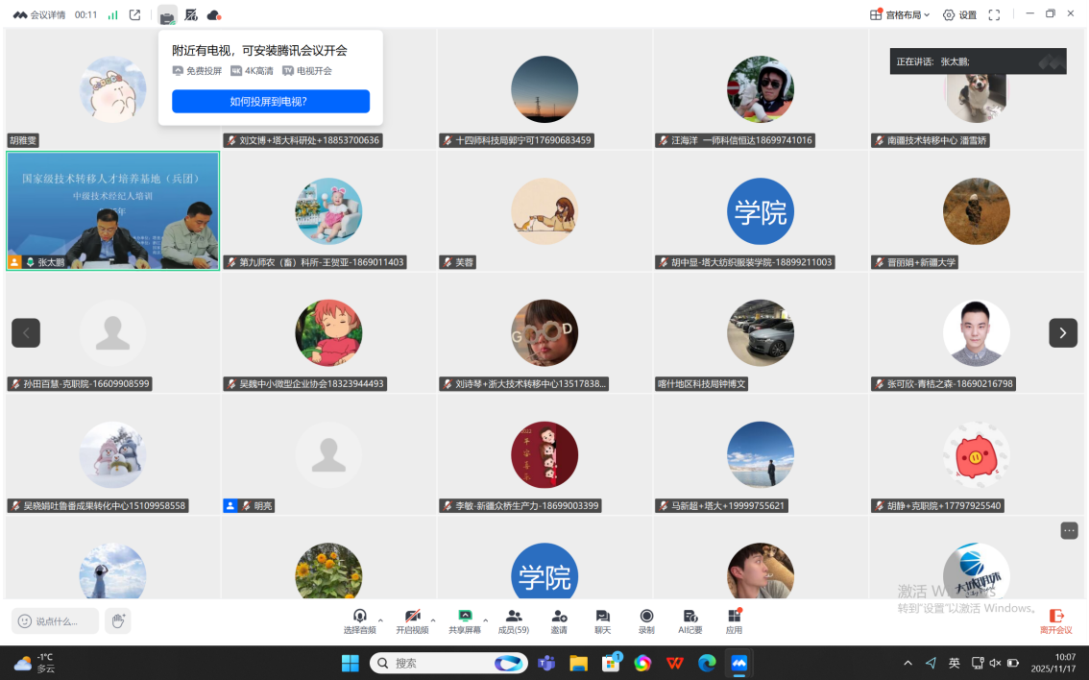This screenshot has height=680, width=1089.
Task: Open the 聊天 chat panel
Action: click(602, 620)
